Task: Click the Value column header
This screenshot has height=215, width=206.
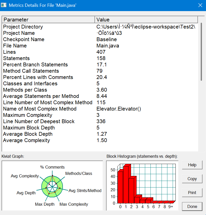Action: pos(146,20)
